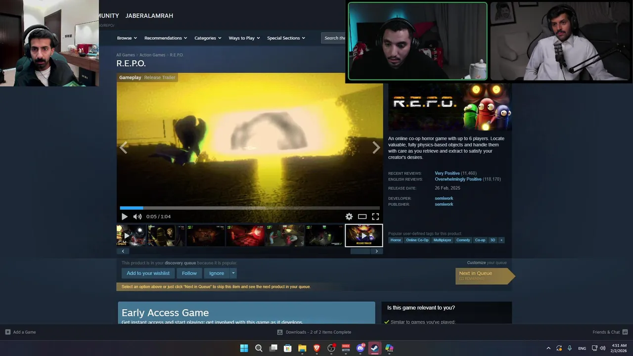Click R.E.P.O. header capsule image
633x356 pixels.
(x=450, y=107)
